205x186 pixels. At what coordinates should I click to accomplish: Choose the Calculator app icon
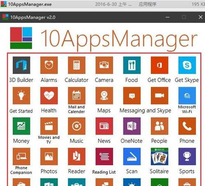pyautogui.click(x=77, y=65)
